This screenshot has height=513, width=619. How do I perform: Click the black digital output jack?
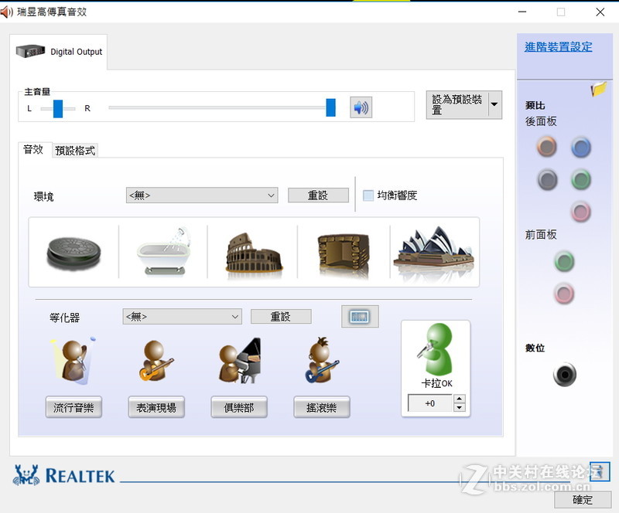click(x=565, y=375)
